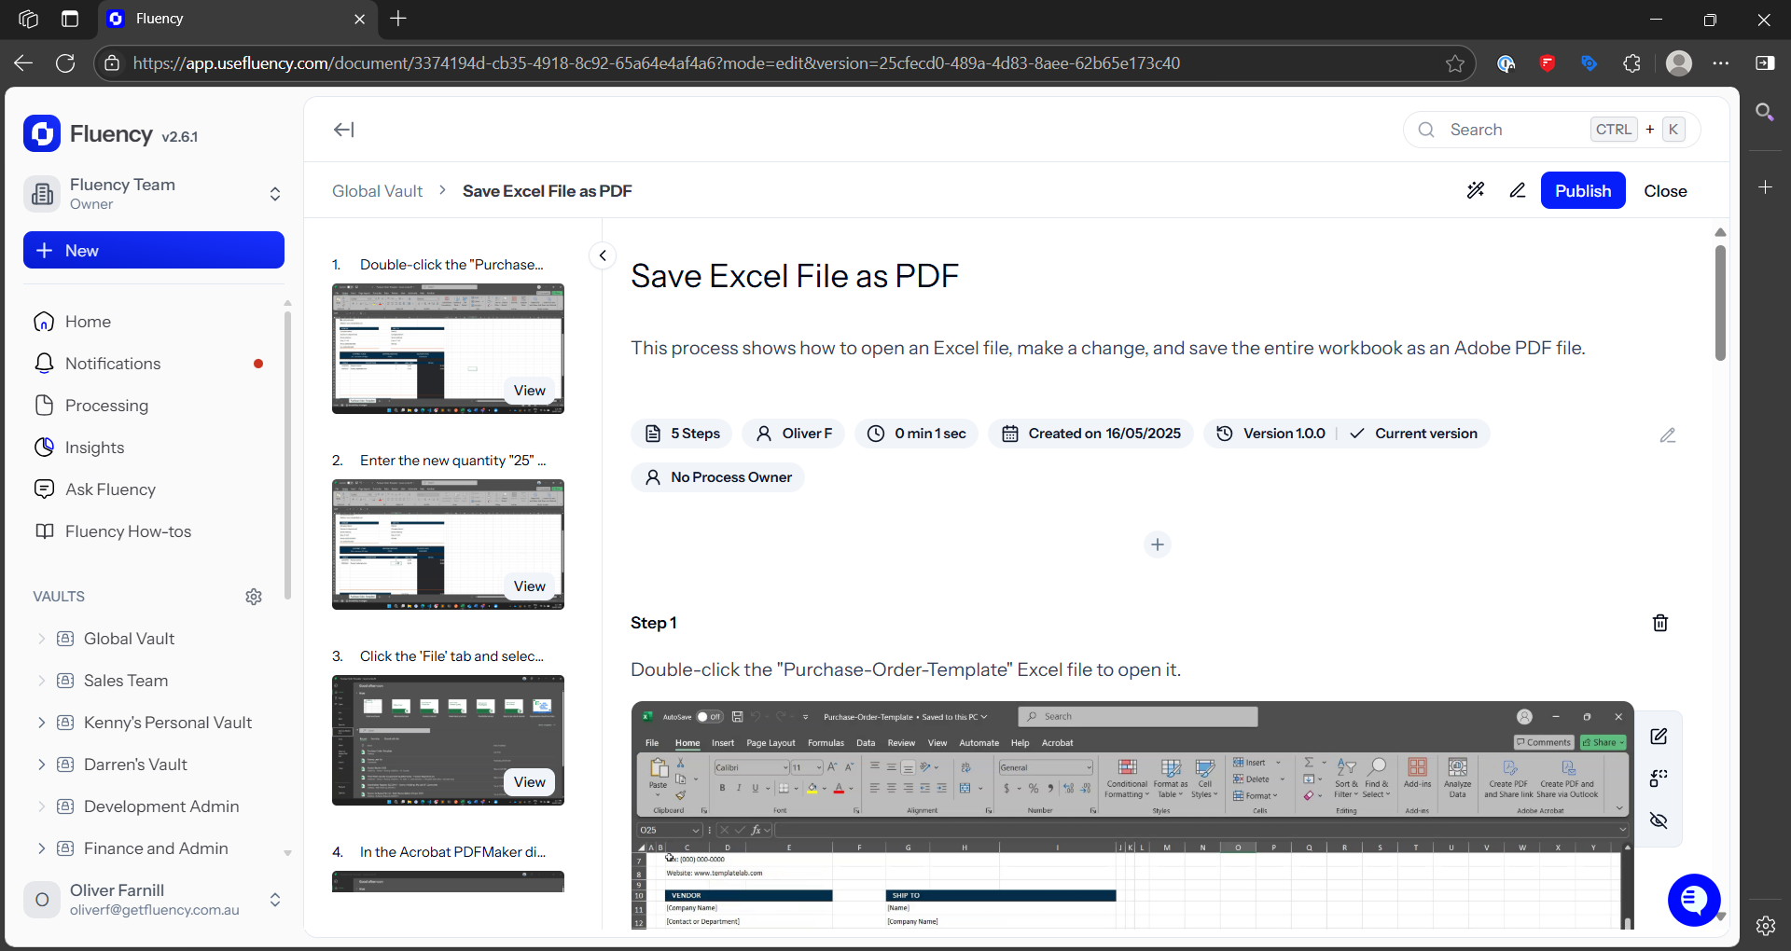This screenshot has height=951, width=1791.
Task: Click the Step 1 description text
Action: click(906, 669)
